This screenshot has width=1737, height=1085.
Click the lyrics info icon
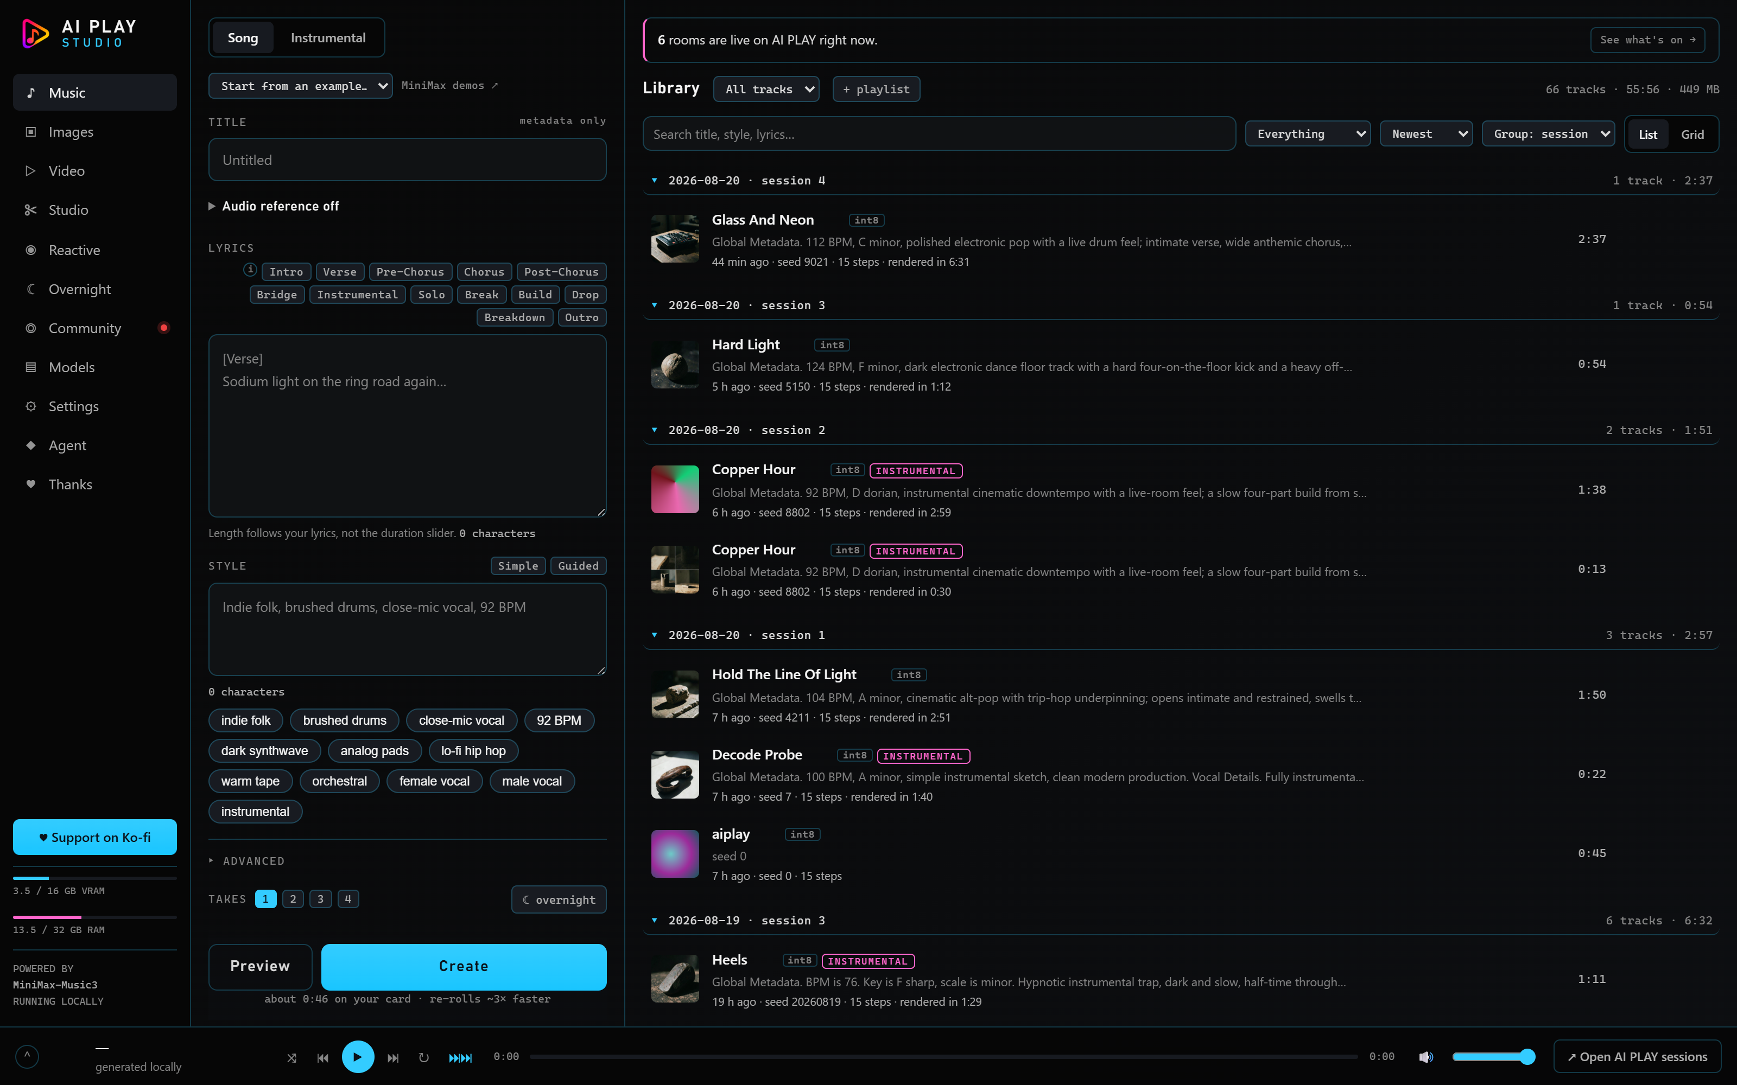click(250, 270)
